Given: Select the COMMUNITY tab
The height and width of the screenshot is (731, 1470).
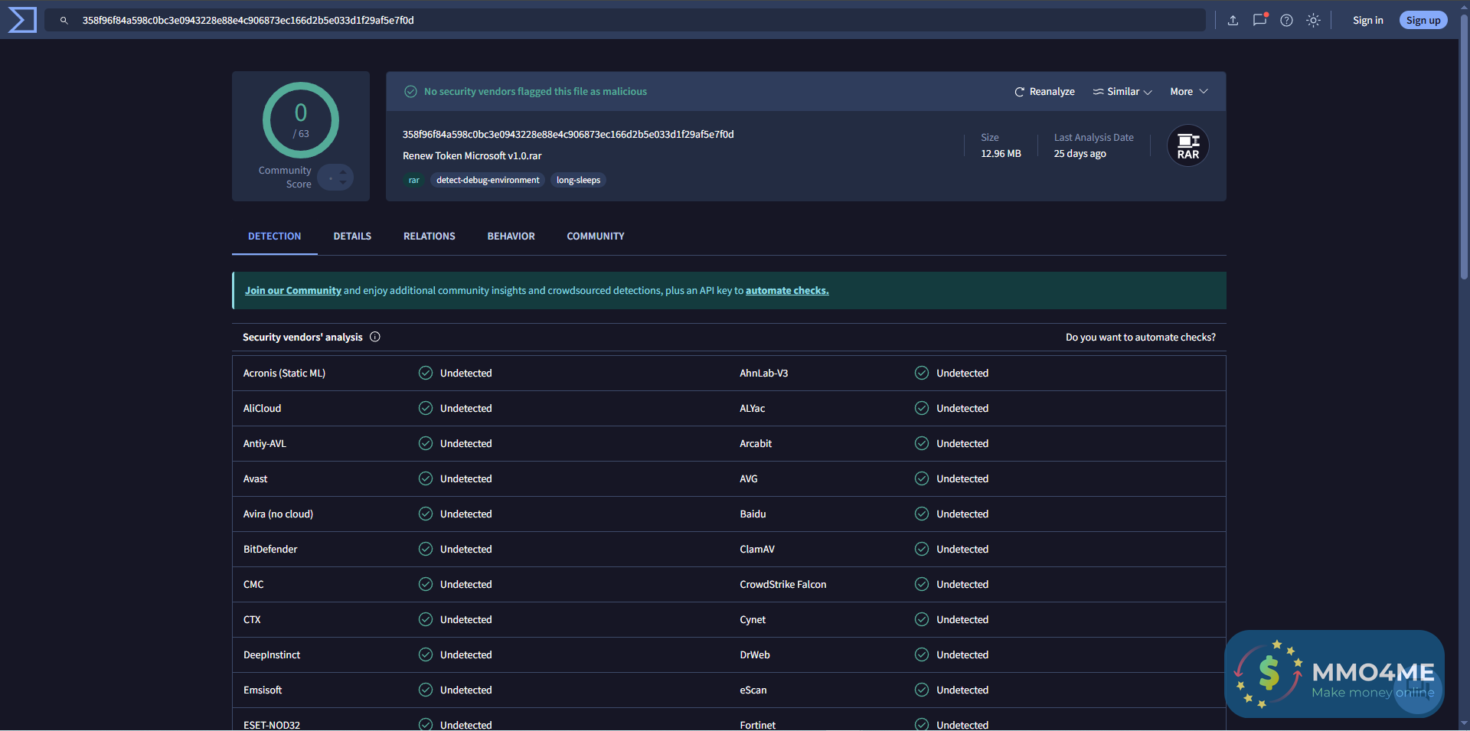Looking at the screenshot, I should [x=595, y=236].
